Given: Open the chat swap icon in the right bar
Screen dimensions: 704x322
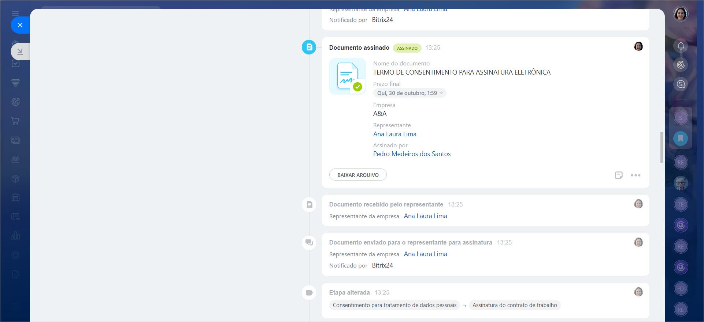Looking at the screenshot, I should (681, 84).
